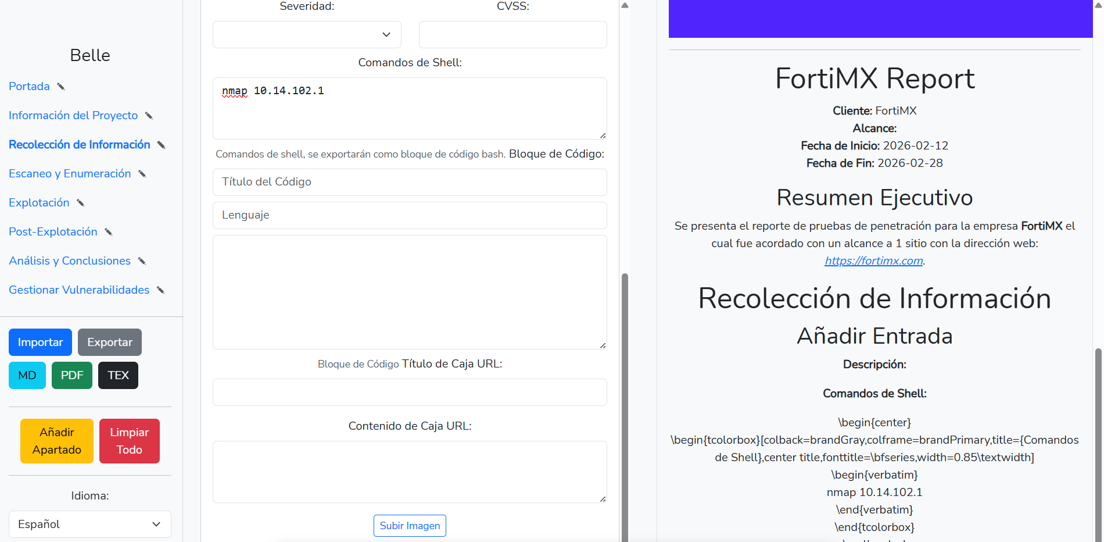Click the pencil next to Gestionar Vulnerabilidades
The height and width of the screenshot is (542, 1104).
161,290
